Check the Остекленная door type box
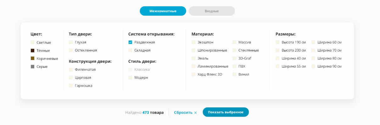 click(71, 50)
